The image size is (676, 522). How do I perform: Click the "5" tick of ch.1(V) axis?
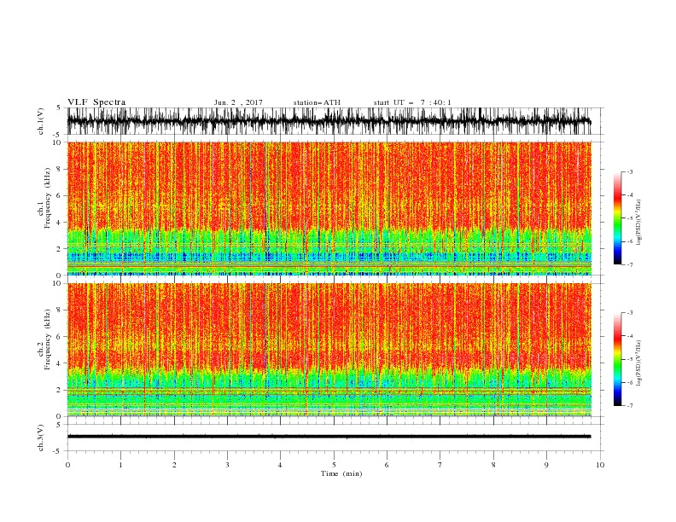tap(60, 108)
